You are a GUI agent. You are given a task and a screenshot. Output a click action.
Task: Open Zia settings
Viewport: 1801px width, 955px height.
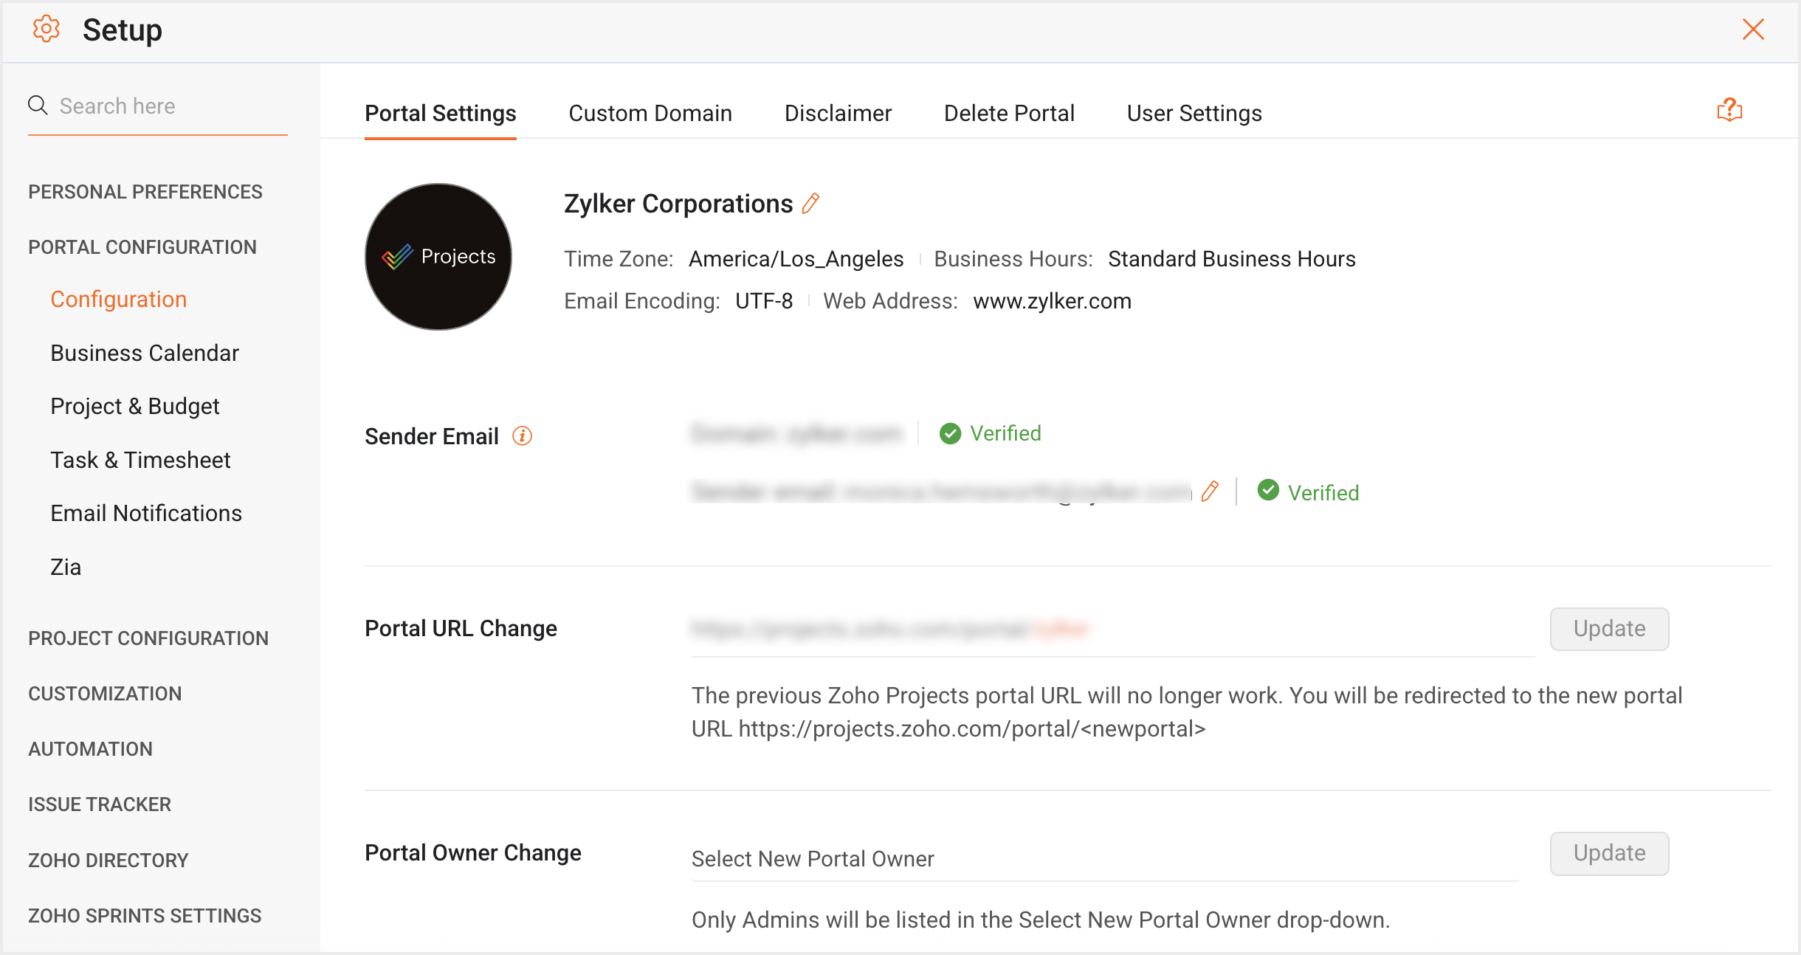point(66,567)
